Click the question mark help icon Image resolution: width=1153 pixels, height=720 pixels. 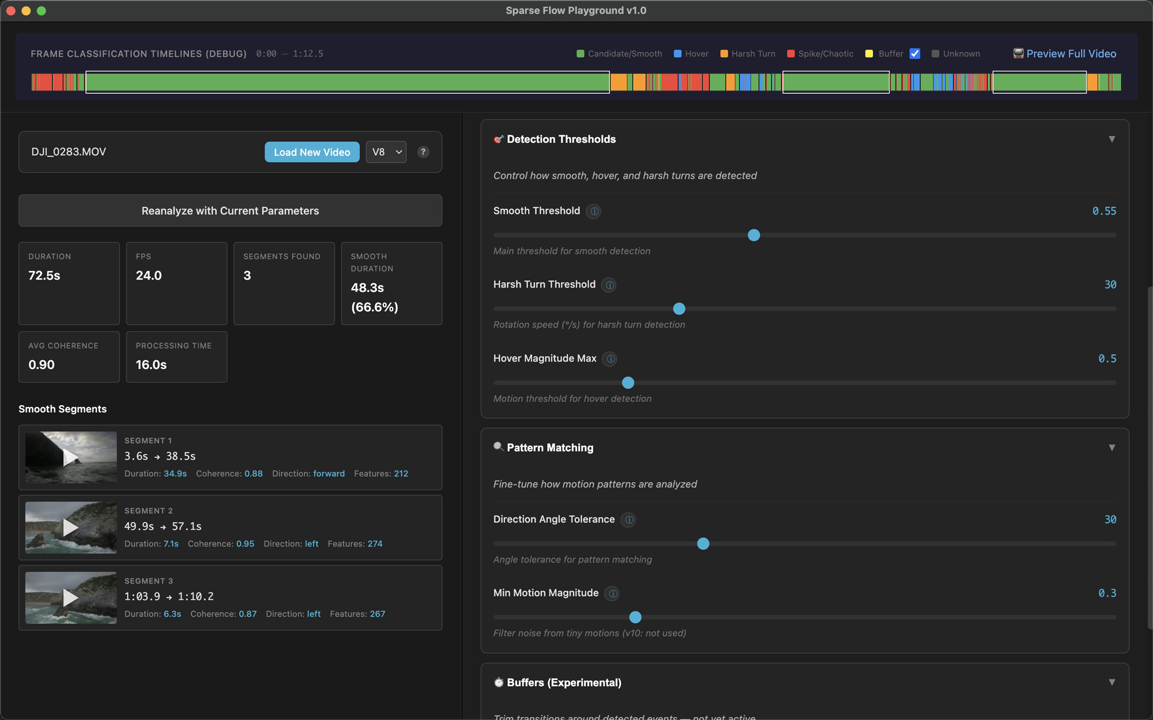(423, 152)
